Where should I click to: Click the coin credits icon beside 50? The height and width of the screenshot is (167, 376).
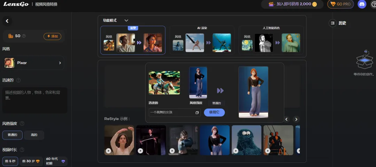point(10,36)
